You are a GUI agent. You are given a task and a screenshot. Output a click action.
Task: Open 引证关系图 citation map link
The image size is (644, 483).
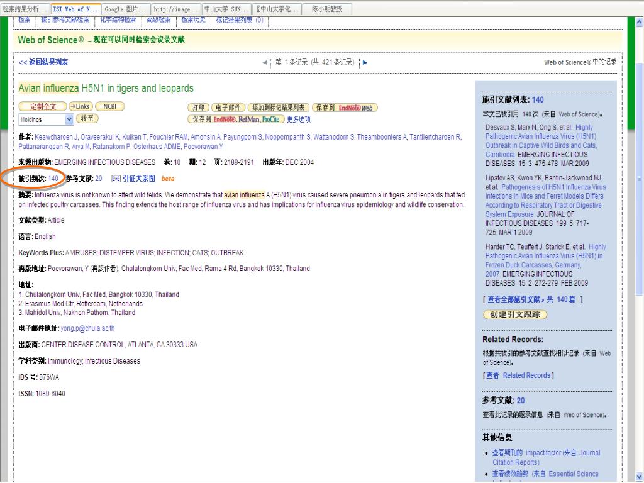coord(139,178)
